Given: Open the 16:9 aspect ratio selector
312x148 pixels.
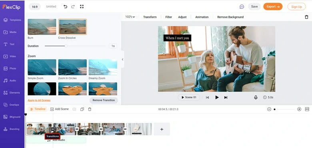Looking at the screenshot, I should 35,6.
